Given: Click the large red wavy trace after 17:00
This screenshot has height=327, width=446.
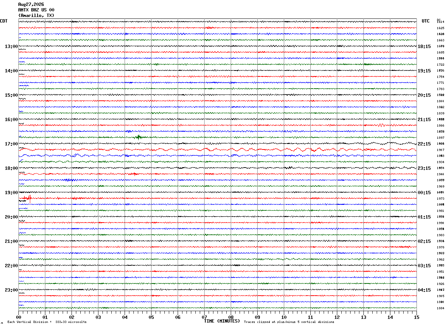Looking at the screenshot, I should [217, 149].
